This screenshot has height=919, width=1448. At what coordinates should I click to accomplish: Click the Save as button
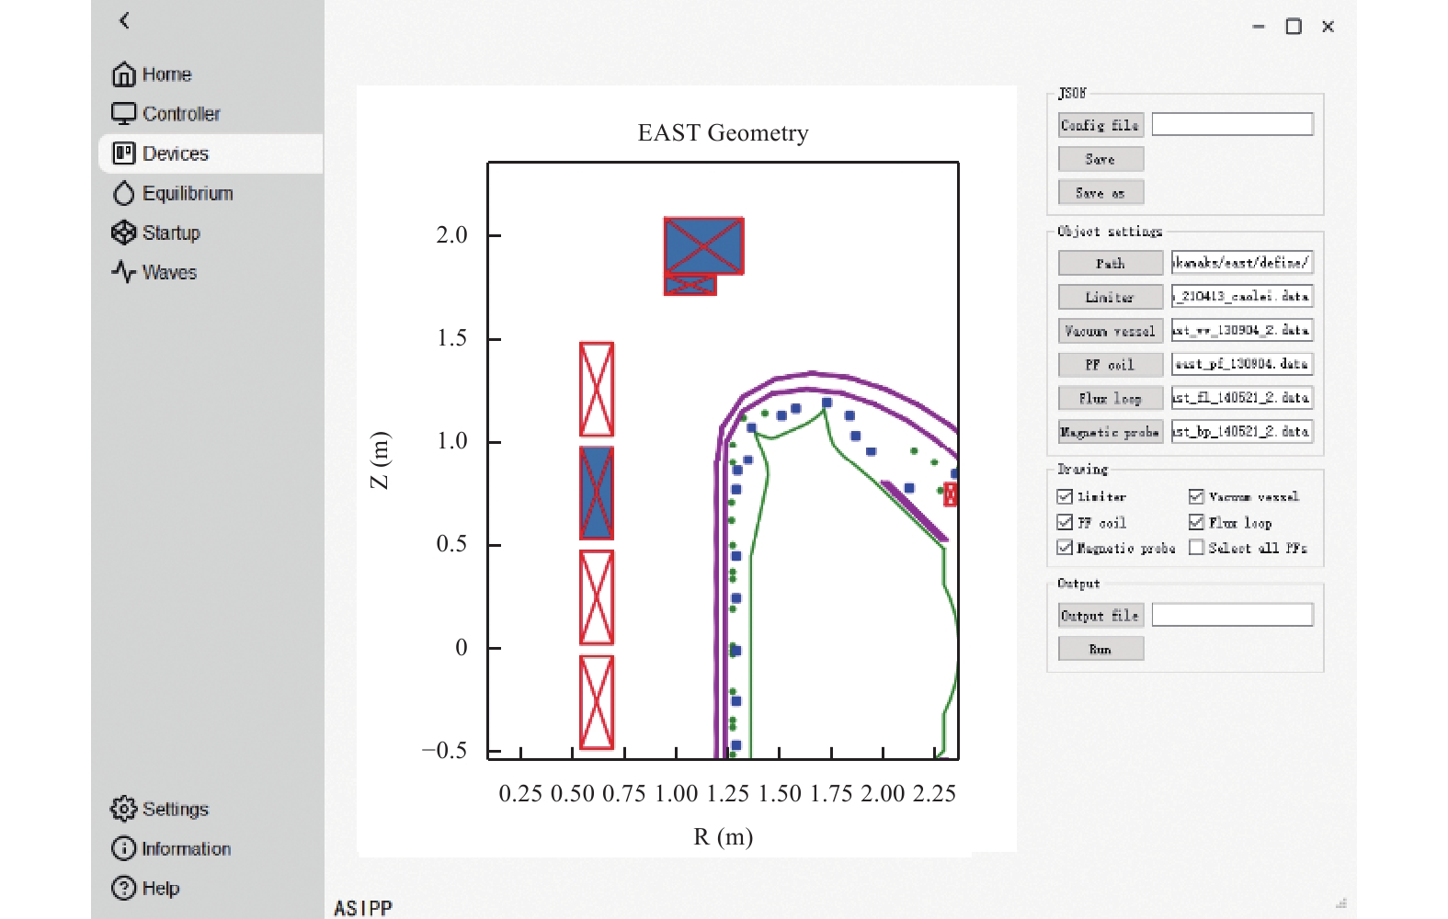point(1100,192)
